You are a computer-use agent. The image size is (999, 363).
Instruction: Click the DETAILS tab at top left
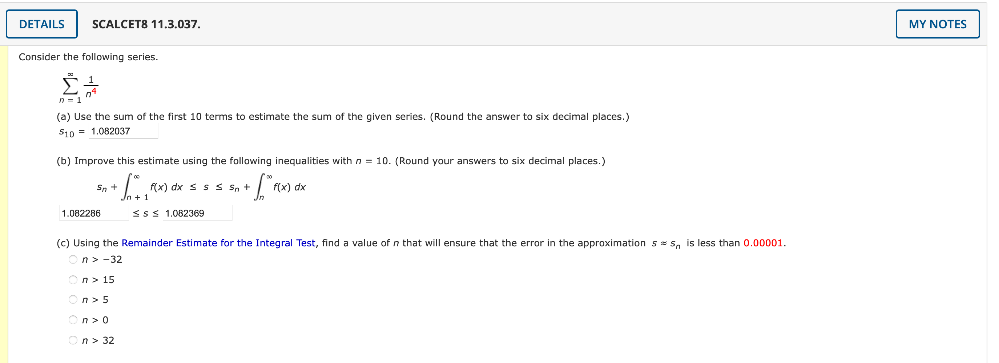tap(41, 24)
